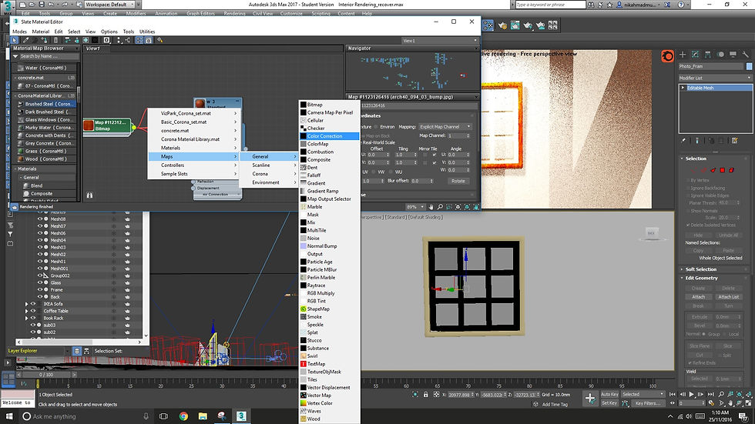Toggle visibility eye of Coffee Table
The image size is (755, 424).
pos(33,311)
